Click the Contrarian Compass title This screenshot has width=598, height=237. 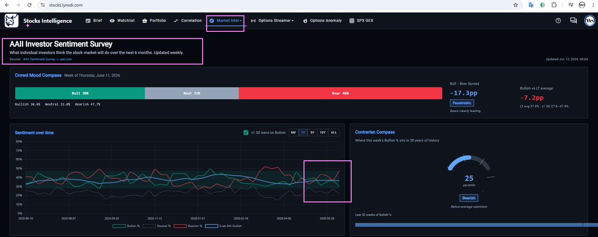pyautogui.click(x=375, y=132)
